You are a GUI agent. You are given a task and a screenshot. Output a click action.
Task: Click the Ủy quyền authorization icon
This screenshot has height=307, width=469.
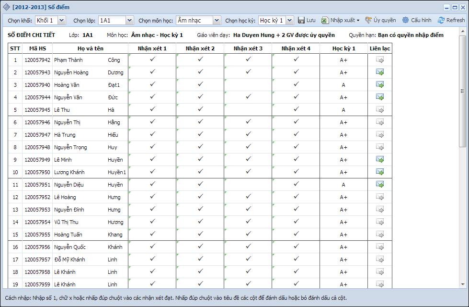tap(368, 20)
